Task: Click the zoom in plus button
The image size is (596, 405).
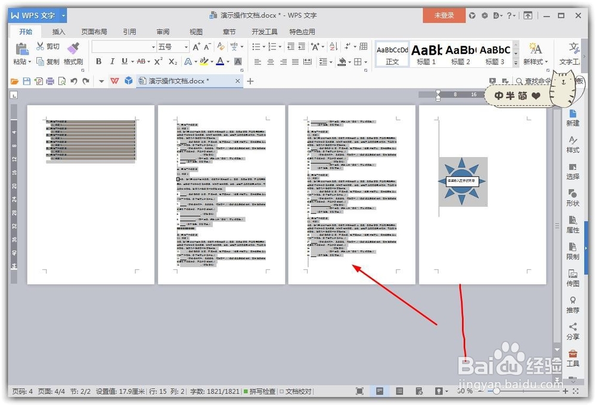Action: click(566, 391)
